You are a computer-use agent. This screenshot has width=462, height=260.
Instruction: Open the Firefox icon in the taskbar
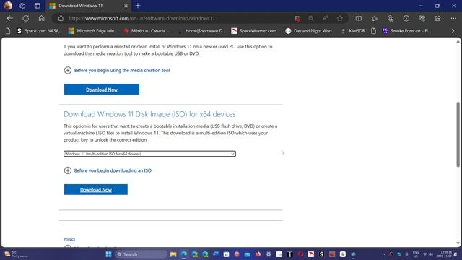point(258,254)
